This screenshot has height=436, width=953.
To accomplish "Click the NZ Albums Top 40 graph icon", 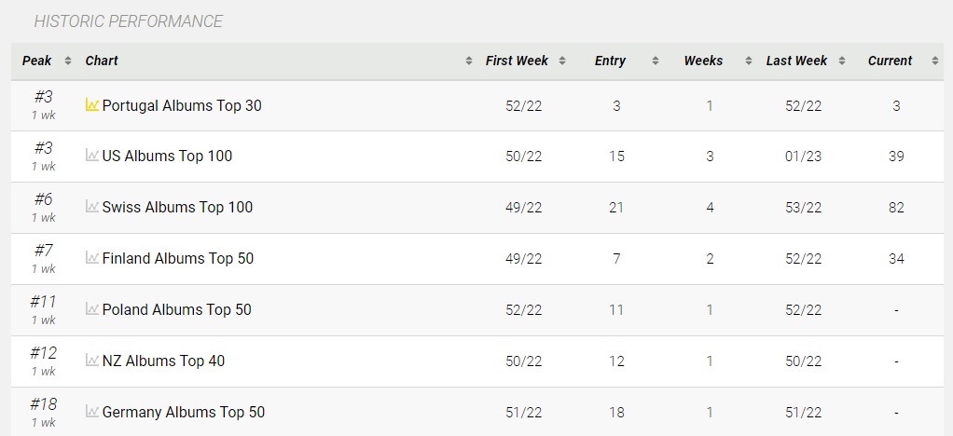I will pyautogui.click(x=91, y=361).
